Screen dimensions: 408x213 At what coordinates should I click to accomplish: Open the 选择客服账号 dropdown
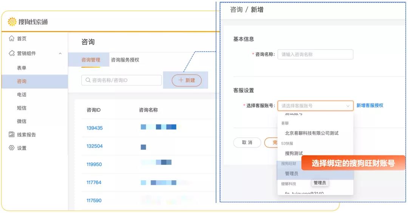point(315,106)
